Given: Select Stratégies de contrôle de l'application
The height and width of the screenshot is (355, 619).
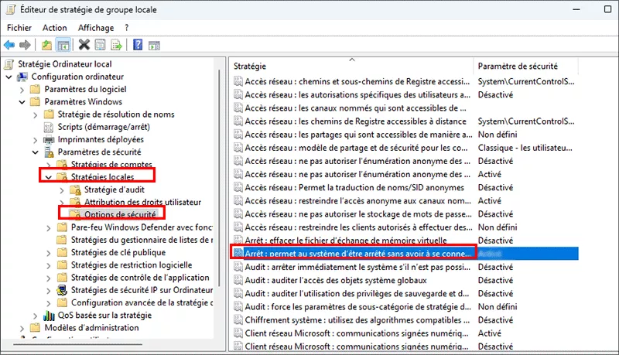Looking at the screenshot, I should coord(140,278).
